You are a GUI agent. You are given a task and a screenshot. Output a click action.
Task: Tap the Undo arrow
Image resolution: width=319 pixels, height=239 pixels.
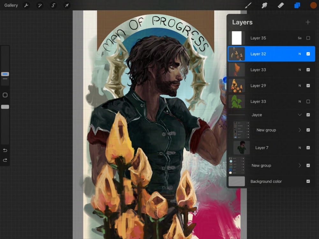[x=5, y=150]
